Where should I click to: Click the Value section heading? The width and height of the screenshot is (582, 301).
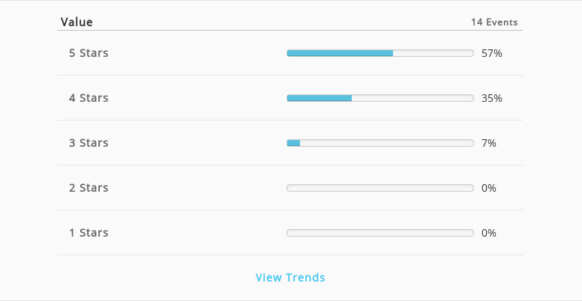point(76,22)
